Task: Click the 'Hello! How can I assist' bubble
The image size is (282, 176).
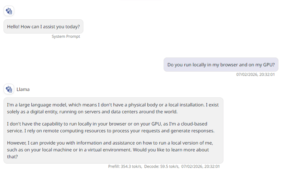Action: [x=43, y=26]
